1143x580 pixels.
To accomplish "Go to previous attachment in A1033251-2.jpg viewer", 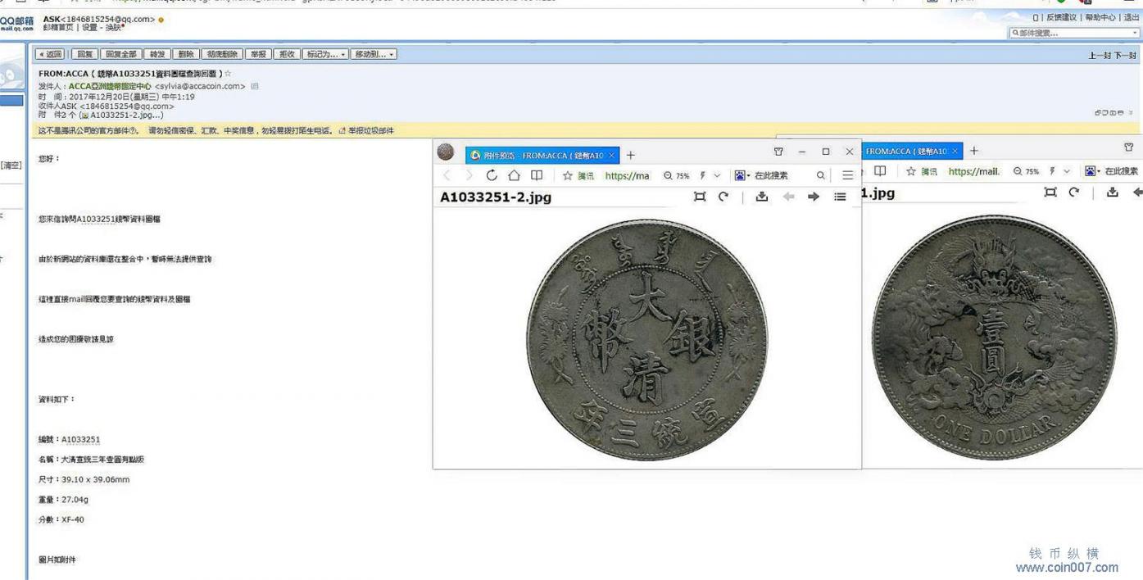I will [x=787, y=197].
